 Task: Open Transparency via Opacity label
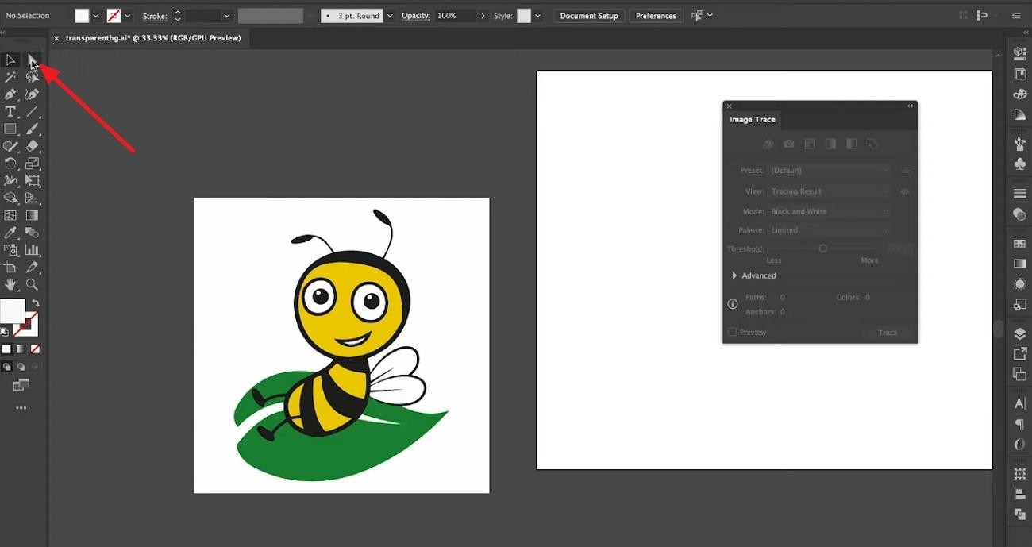(415, 16)
